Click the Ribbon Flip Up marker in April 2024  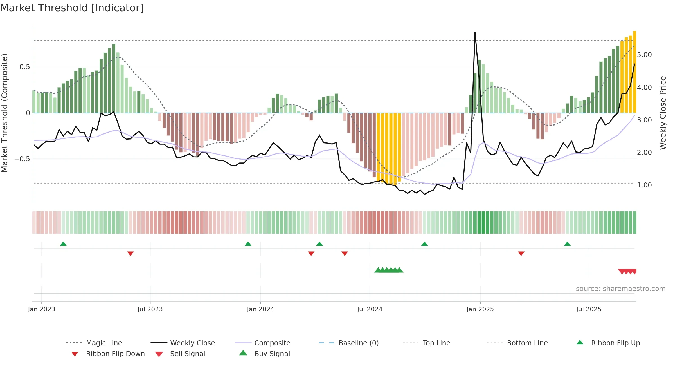point(319,244)
